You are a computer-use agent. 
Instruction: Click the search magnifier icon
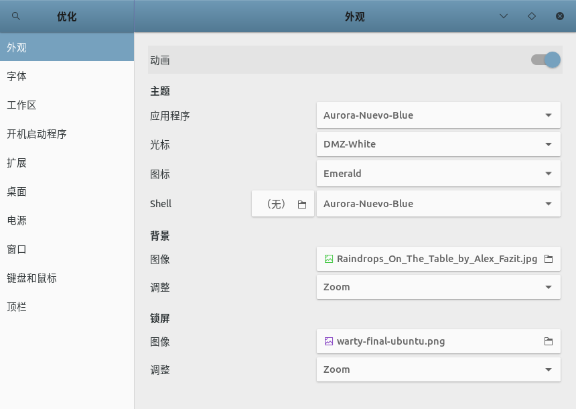point(16,16)
